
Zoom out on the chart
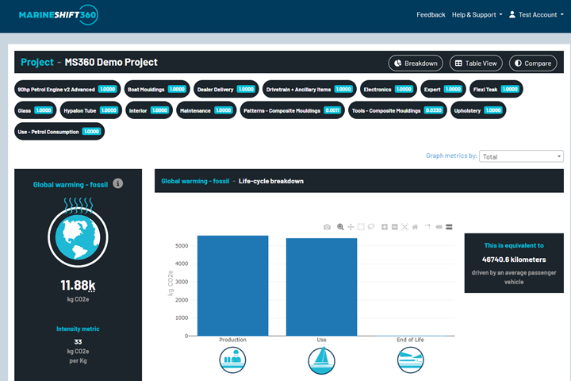(x=394, y=227)
